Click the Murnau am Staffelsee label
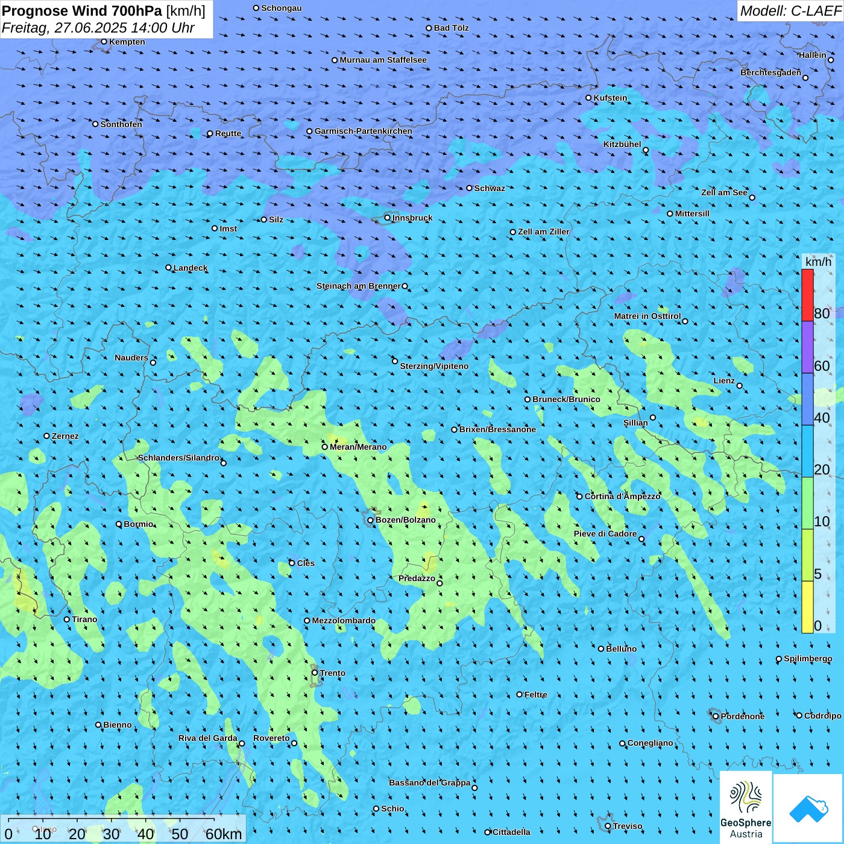 [383, 60]
